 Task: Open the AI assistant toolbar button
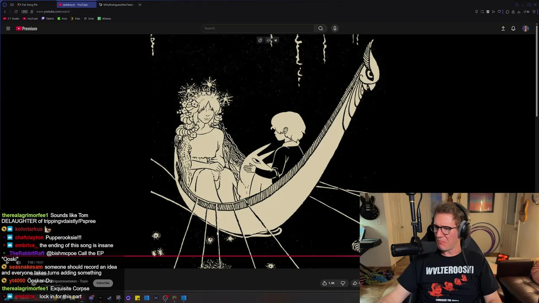click(x=526, y=12)
